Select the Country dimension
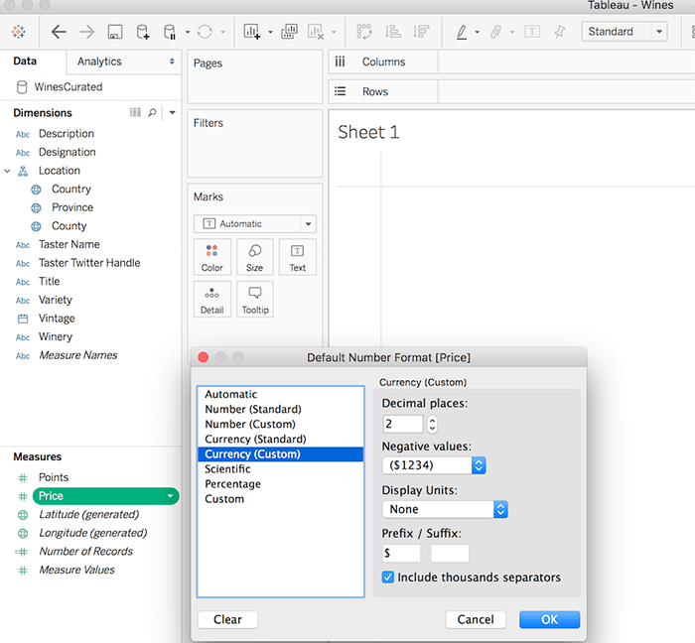The height and width of the screenshot is (643, 695). coord(71,190)
